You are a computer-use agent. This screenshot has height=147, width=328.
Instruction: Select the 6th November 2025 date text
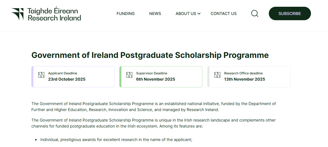155,79
